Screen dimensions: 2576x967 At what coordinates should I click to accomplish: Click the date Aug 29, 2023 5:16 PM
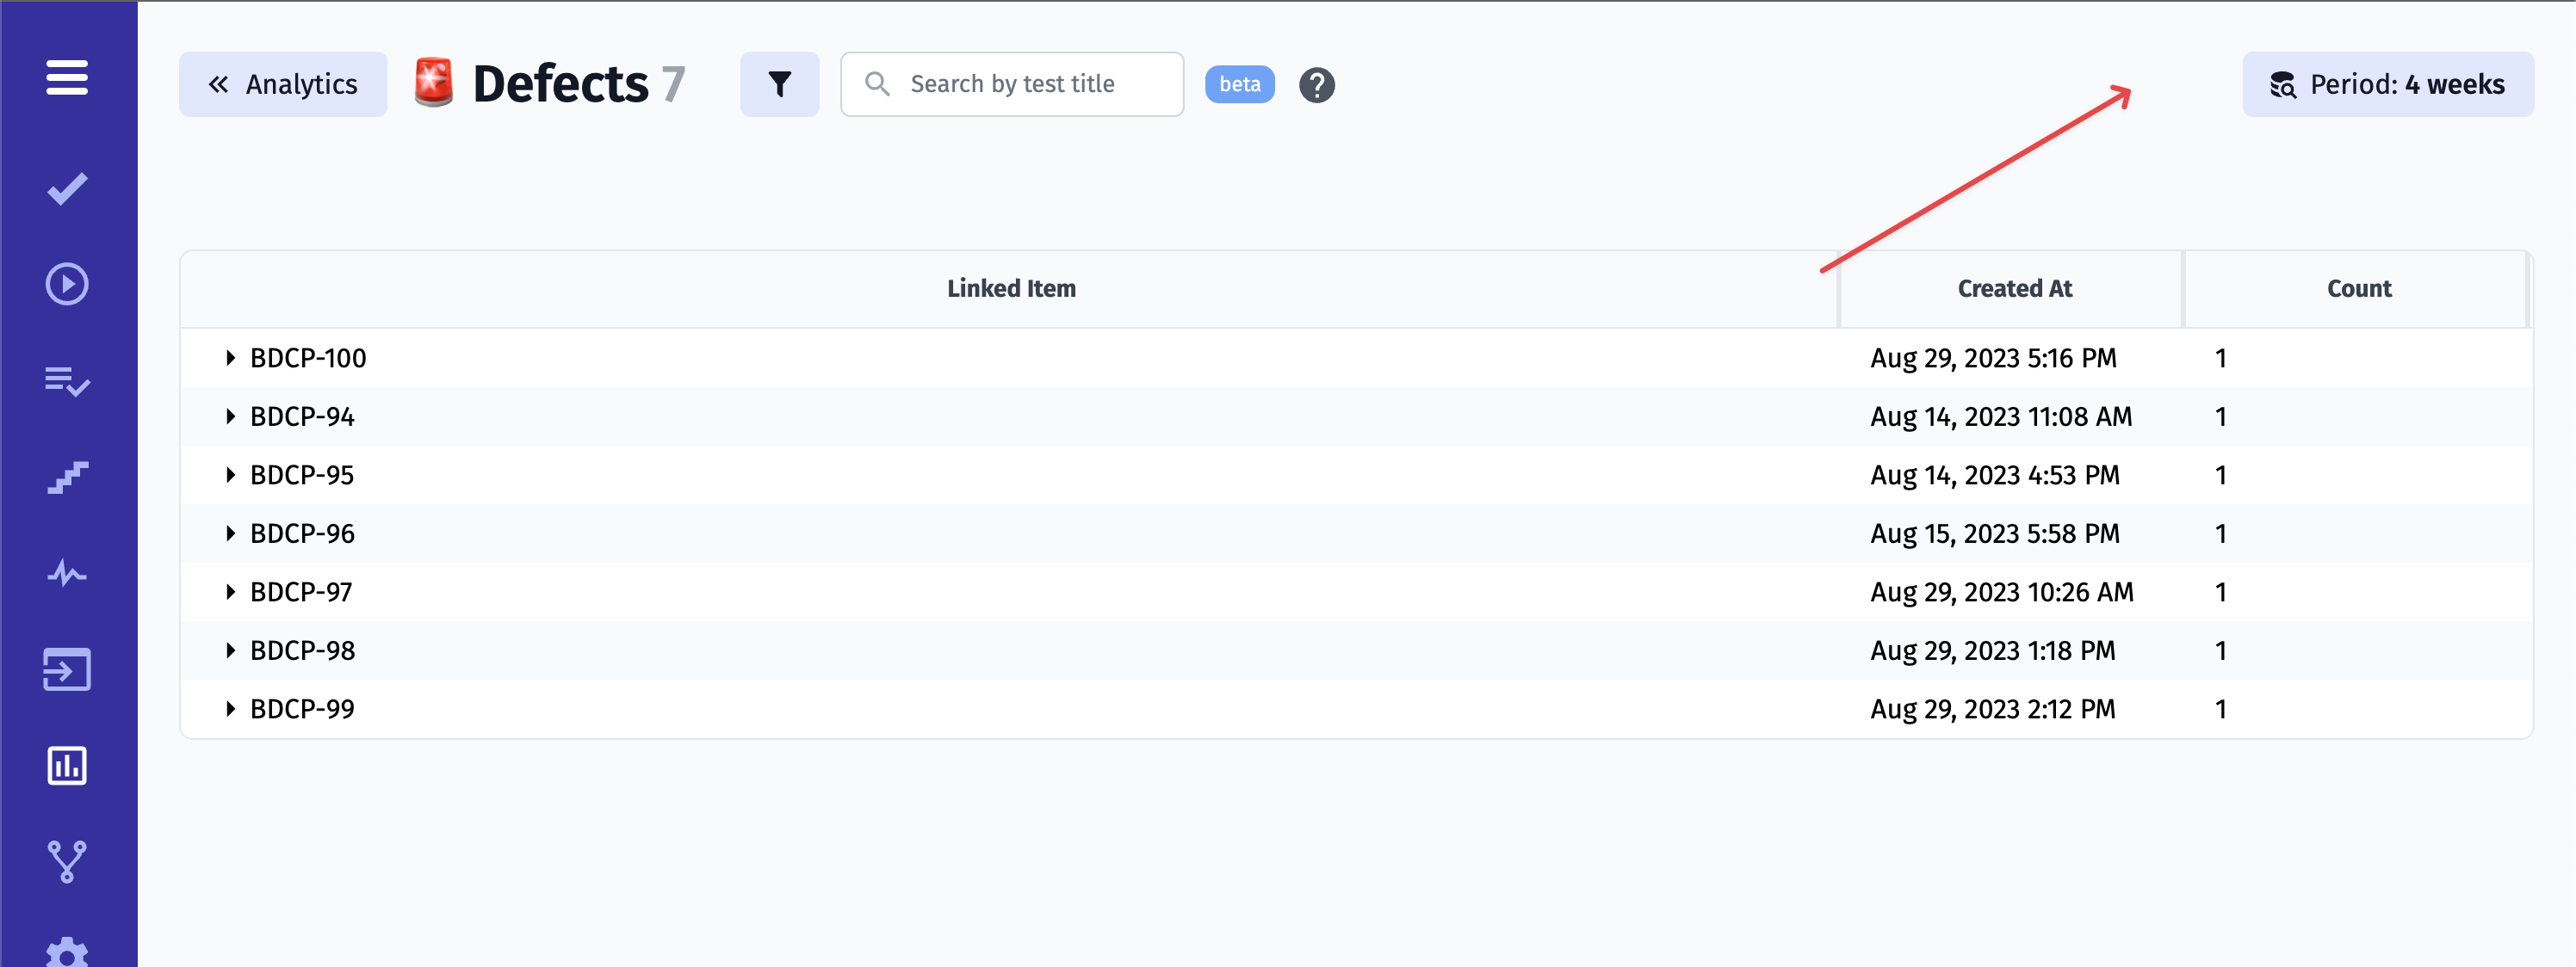[1993, 358]
